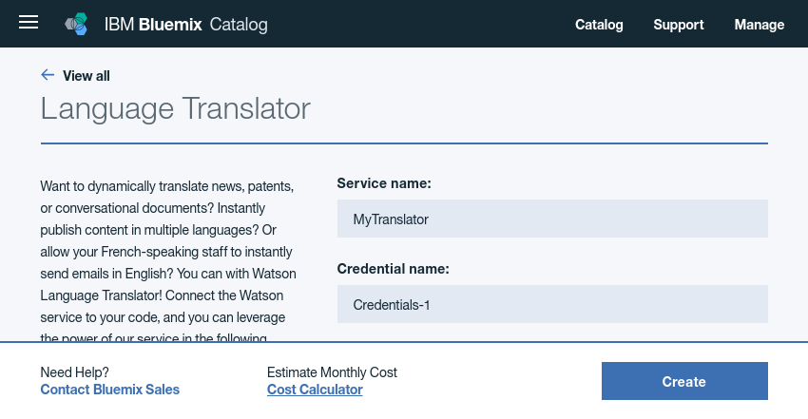
Task: Open the hamburger navigation menu
Action: [x=29, y=22]
